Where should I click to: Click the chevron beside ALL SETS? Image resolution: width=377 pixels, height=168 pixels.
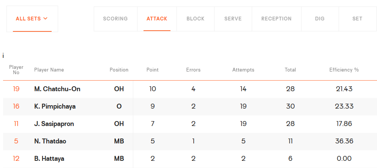pos(46,19)
